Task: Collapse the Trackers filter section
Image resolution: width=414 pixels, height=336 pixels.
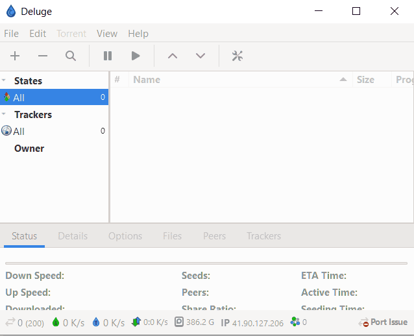Action: pos(4,114)
